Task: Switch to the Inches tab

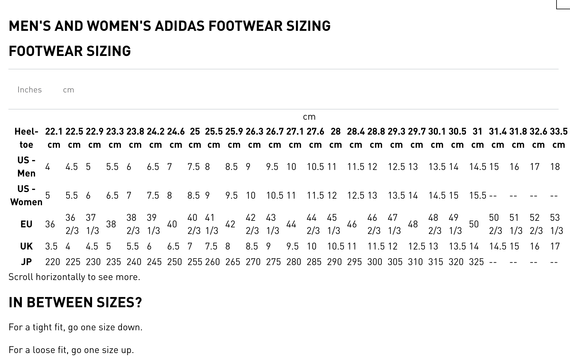Action: click(x=30, y=90)
